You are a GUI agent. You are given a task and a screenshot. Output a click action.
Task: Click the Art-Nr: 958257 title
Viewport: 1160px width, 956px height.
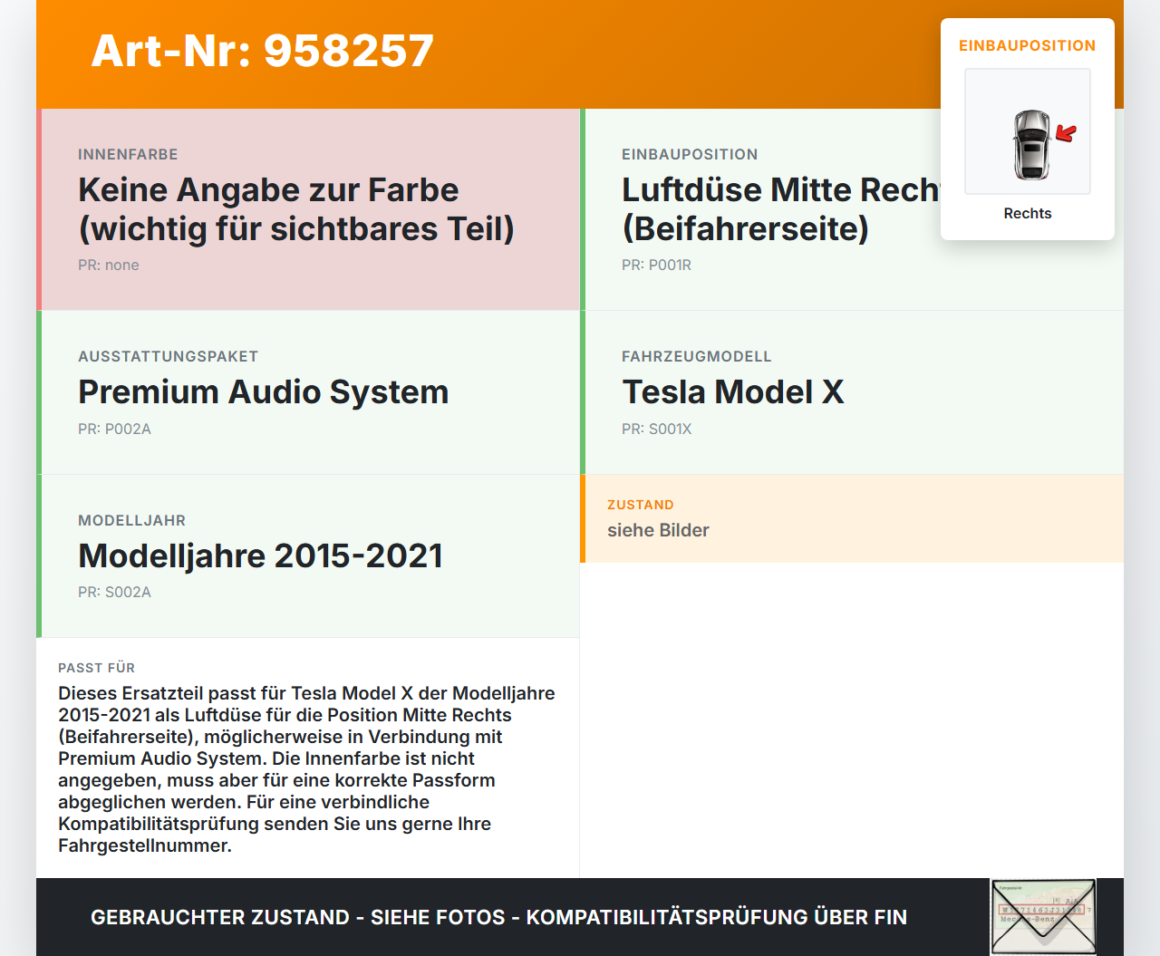(262, 51)
